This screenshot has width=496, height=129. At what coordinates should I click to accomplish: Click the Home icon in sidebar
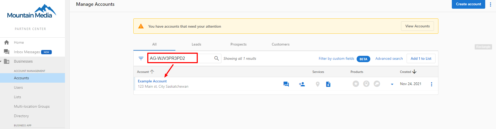[x=7, y=42]
